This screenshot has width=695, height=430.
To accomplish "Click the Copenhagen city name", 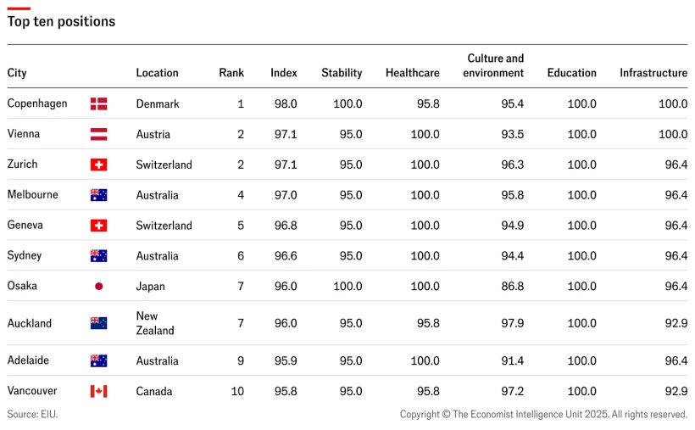I will [37, 103].
